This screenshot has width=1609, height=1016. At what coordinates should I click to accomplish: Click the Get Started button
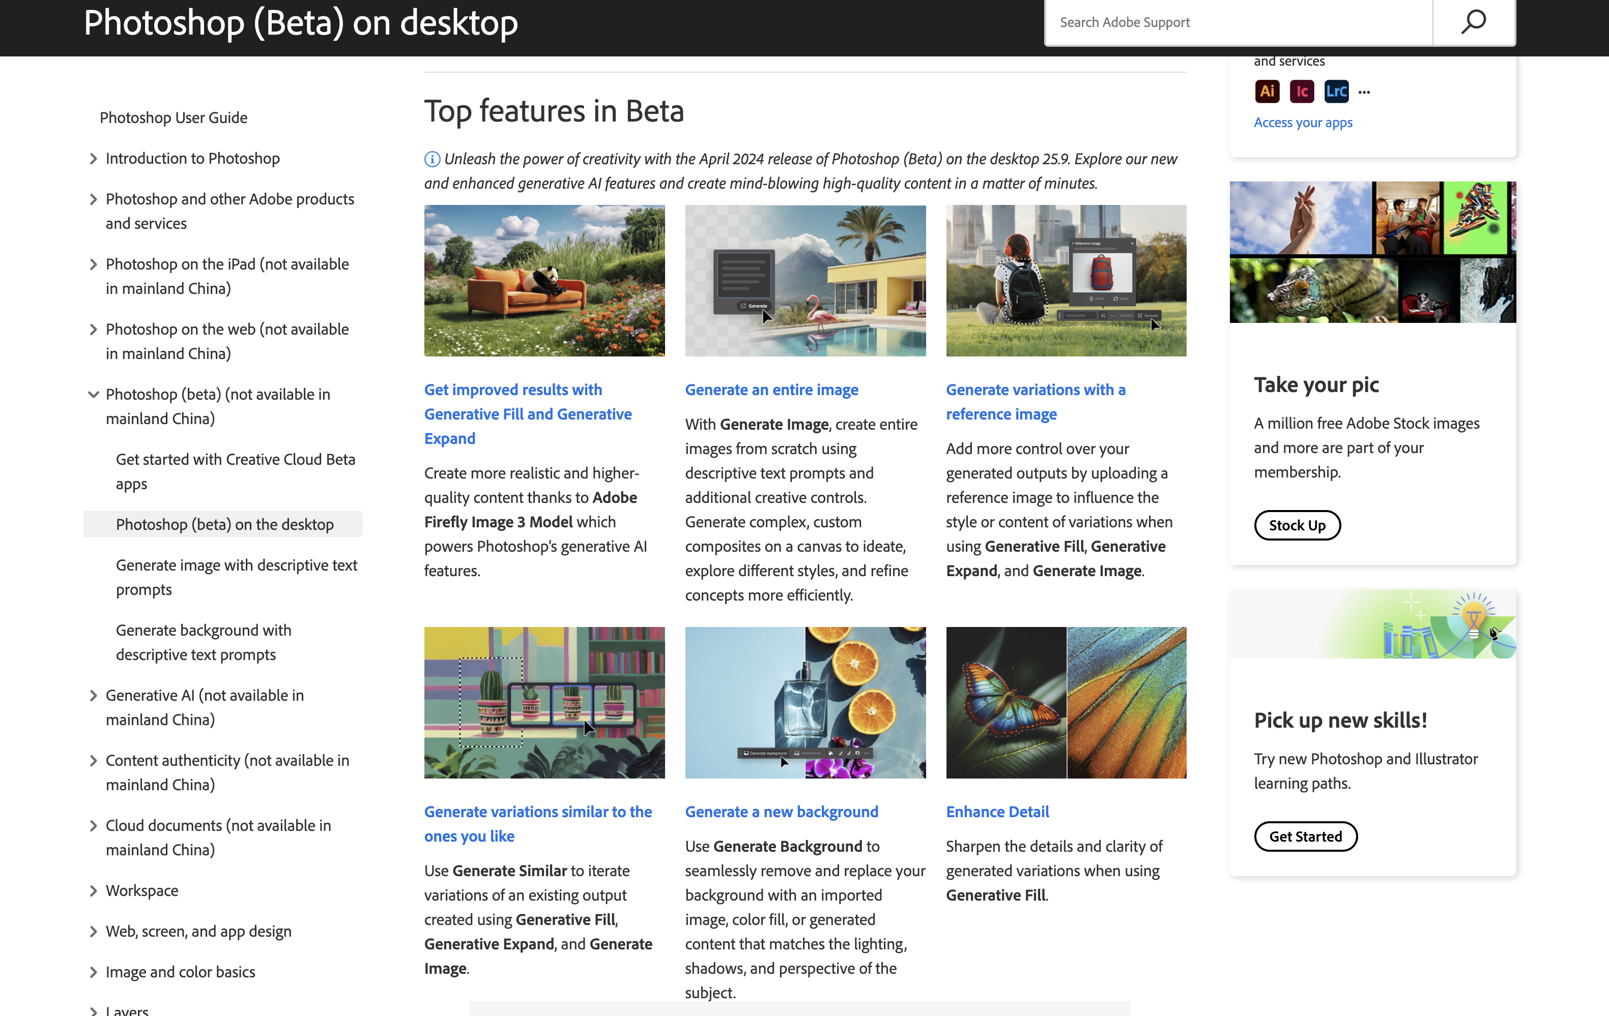1306,836
